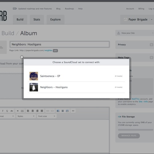Click the italic formatting icon
The image size is (154, 154).
[3, 111]
